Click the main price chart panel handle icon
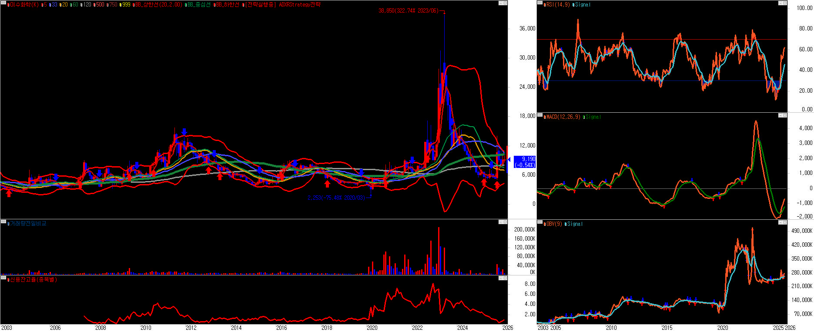Image resolution: width=814 pixels, height=332 pixels. click(x=3, y=3)
